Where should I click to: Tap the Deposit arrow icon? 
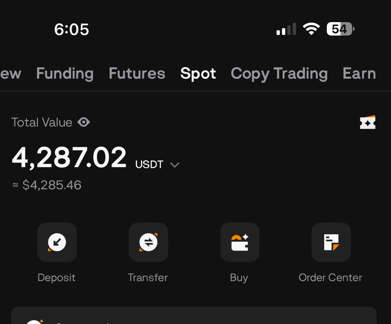(57, 242)
